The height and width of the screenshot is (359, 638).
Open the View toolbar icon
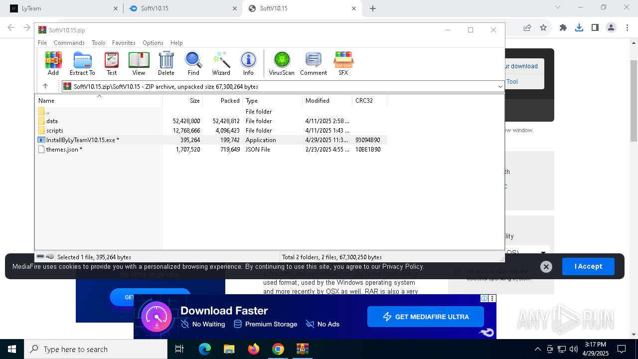click(x=139, y=63)
